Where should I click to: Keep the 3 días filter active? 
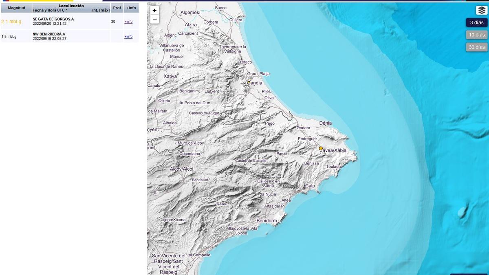point(477,22)
